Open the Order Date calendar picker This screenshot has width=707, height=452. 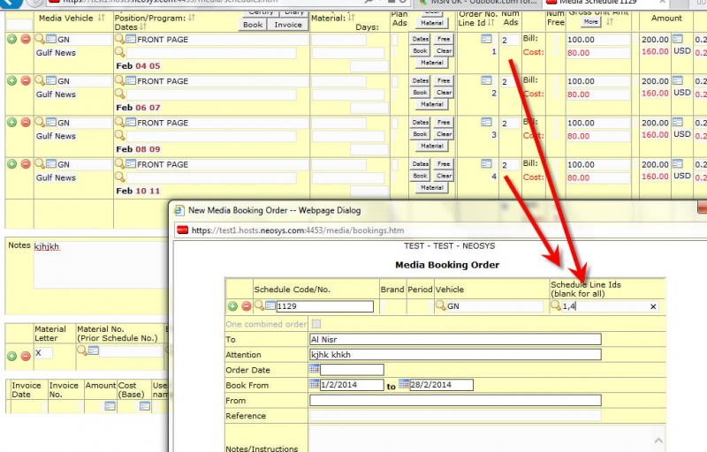315,369
